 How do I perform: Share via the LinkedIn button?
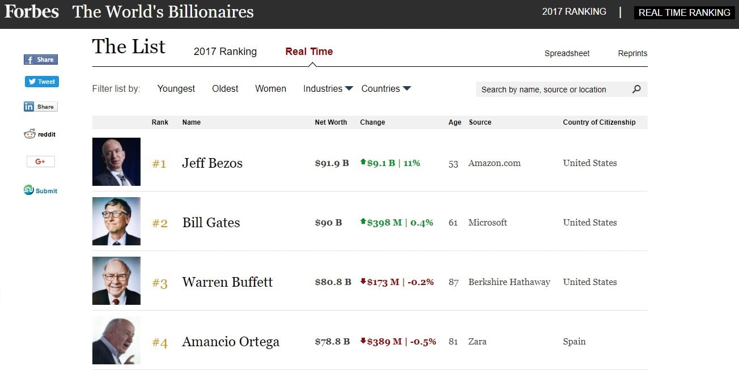40,107
